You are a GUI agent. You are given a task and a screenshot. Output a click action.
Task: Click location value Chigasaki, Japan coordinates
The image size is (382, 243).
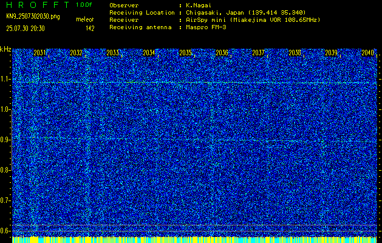click(246, 13)
